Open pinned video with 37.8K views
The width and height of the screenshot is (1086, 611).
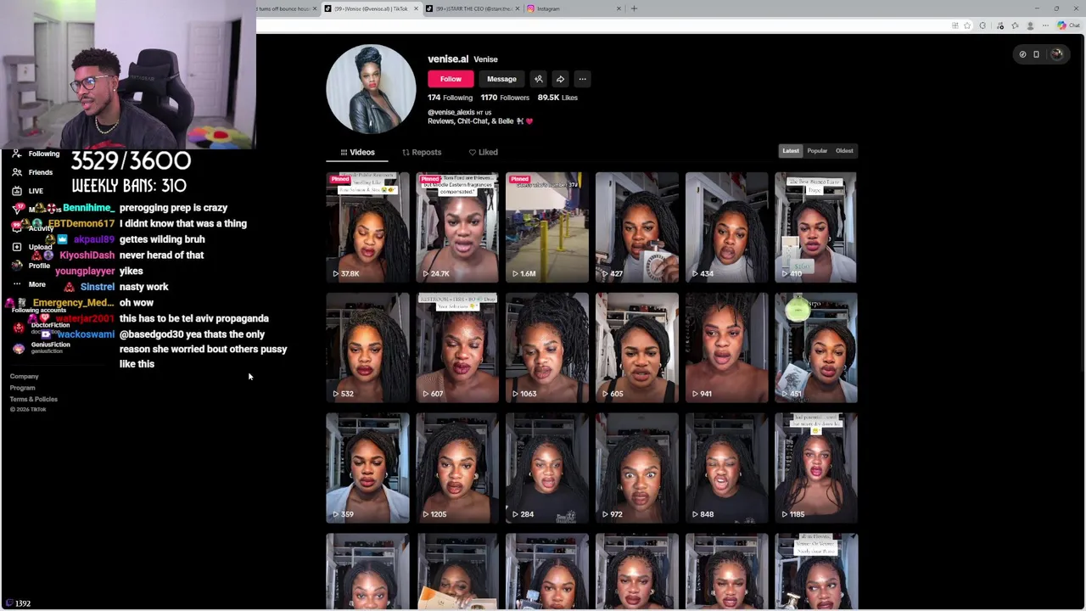tap(367, 227)
